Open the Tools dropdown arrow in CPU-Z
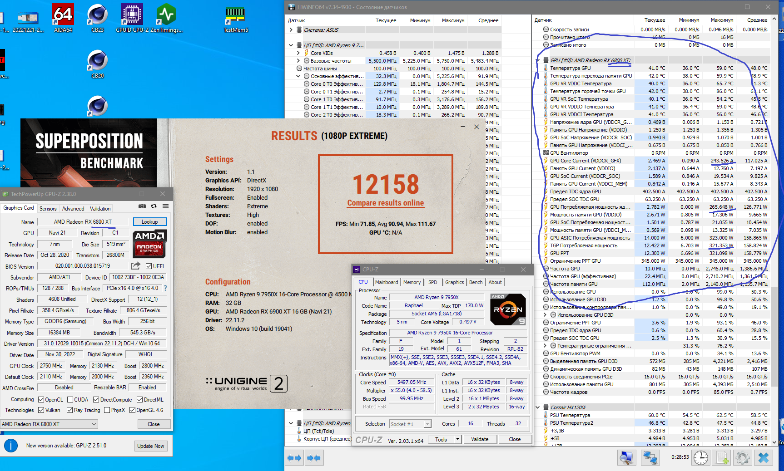This screenshot has height=471, width=784. [458, 439]
